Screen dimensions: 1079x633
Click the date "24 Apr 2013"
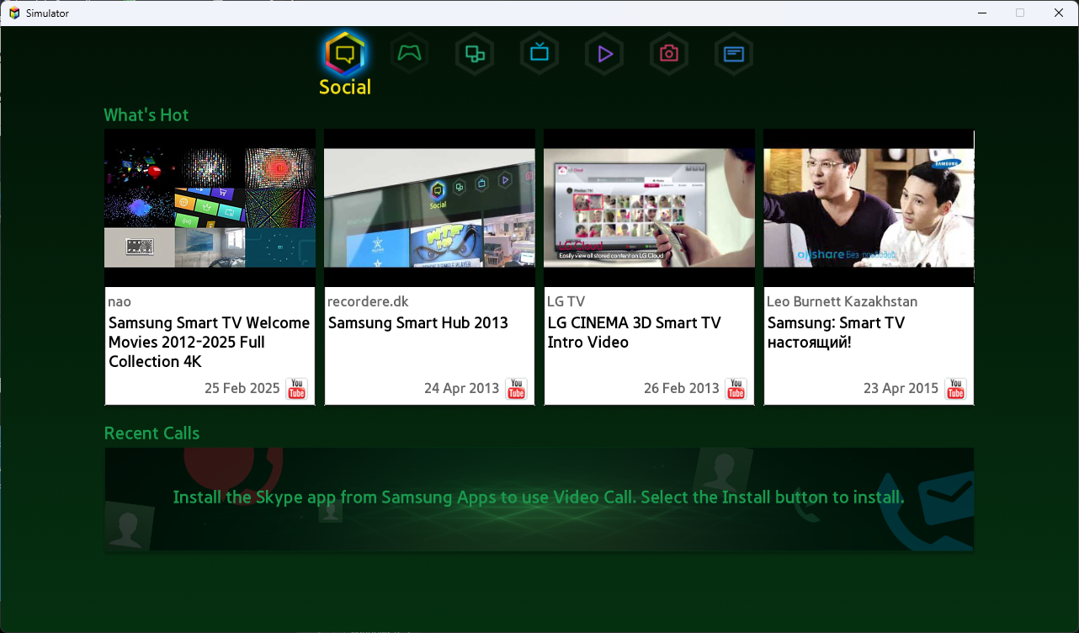[x=462, y=389]
